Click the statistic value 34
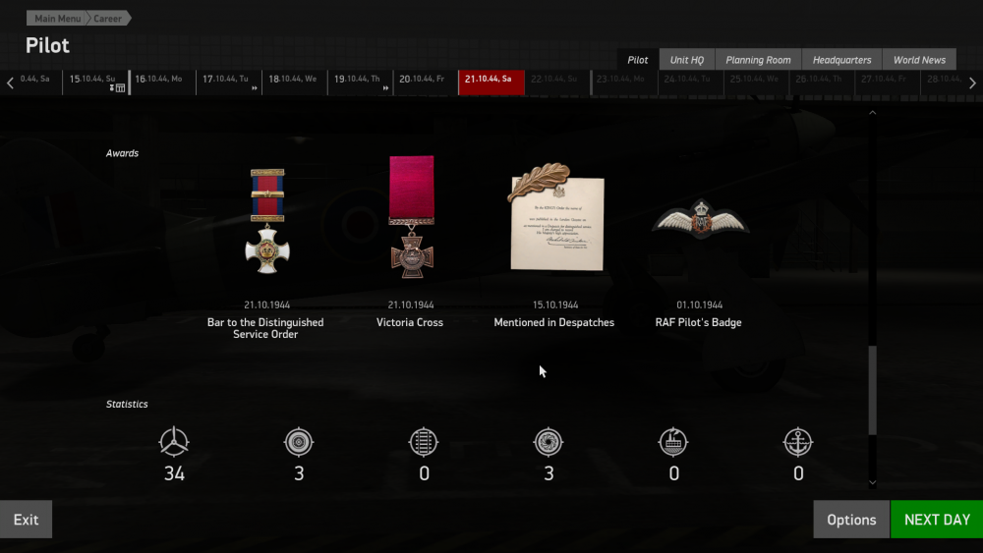 point(174,473)
